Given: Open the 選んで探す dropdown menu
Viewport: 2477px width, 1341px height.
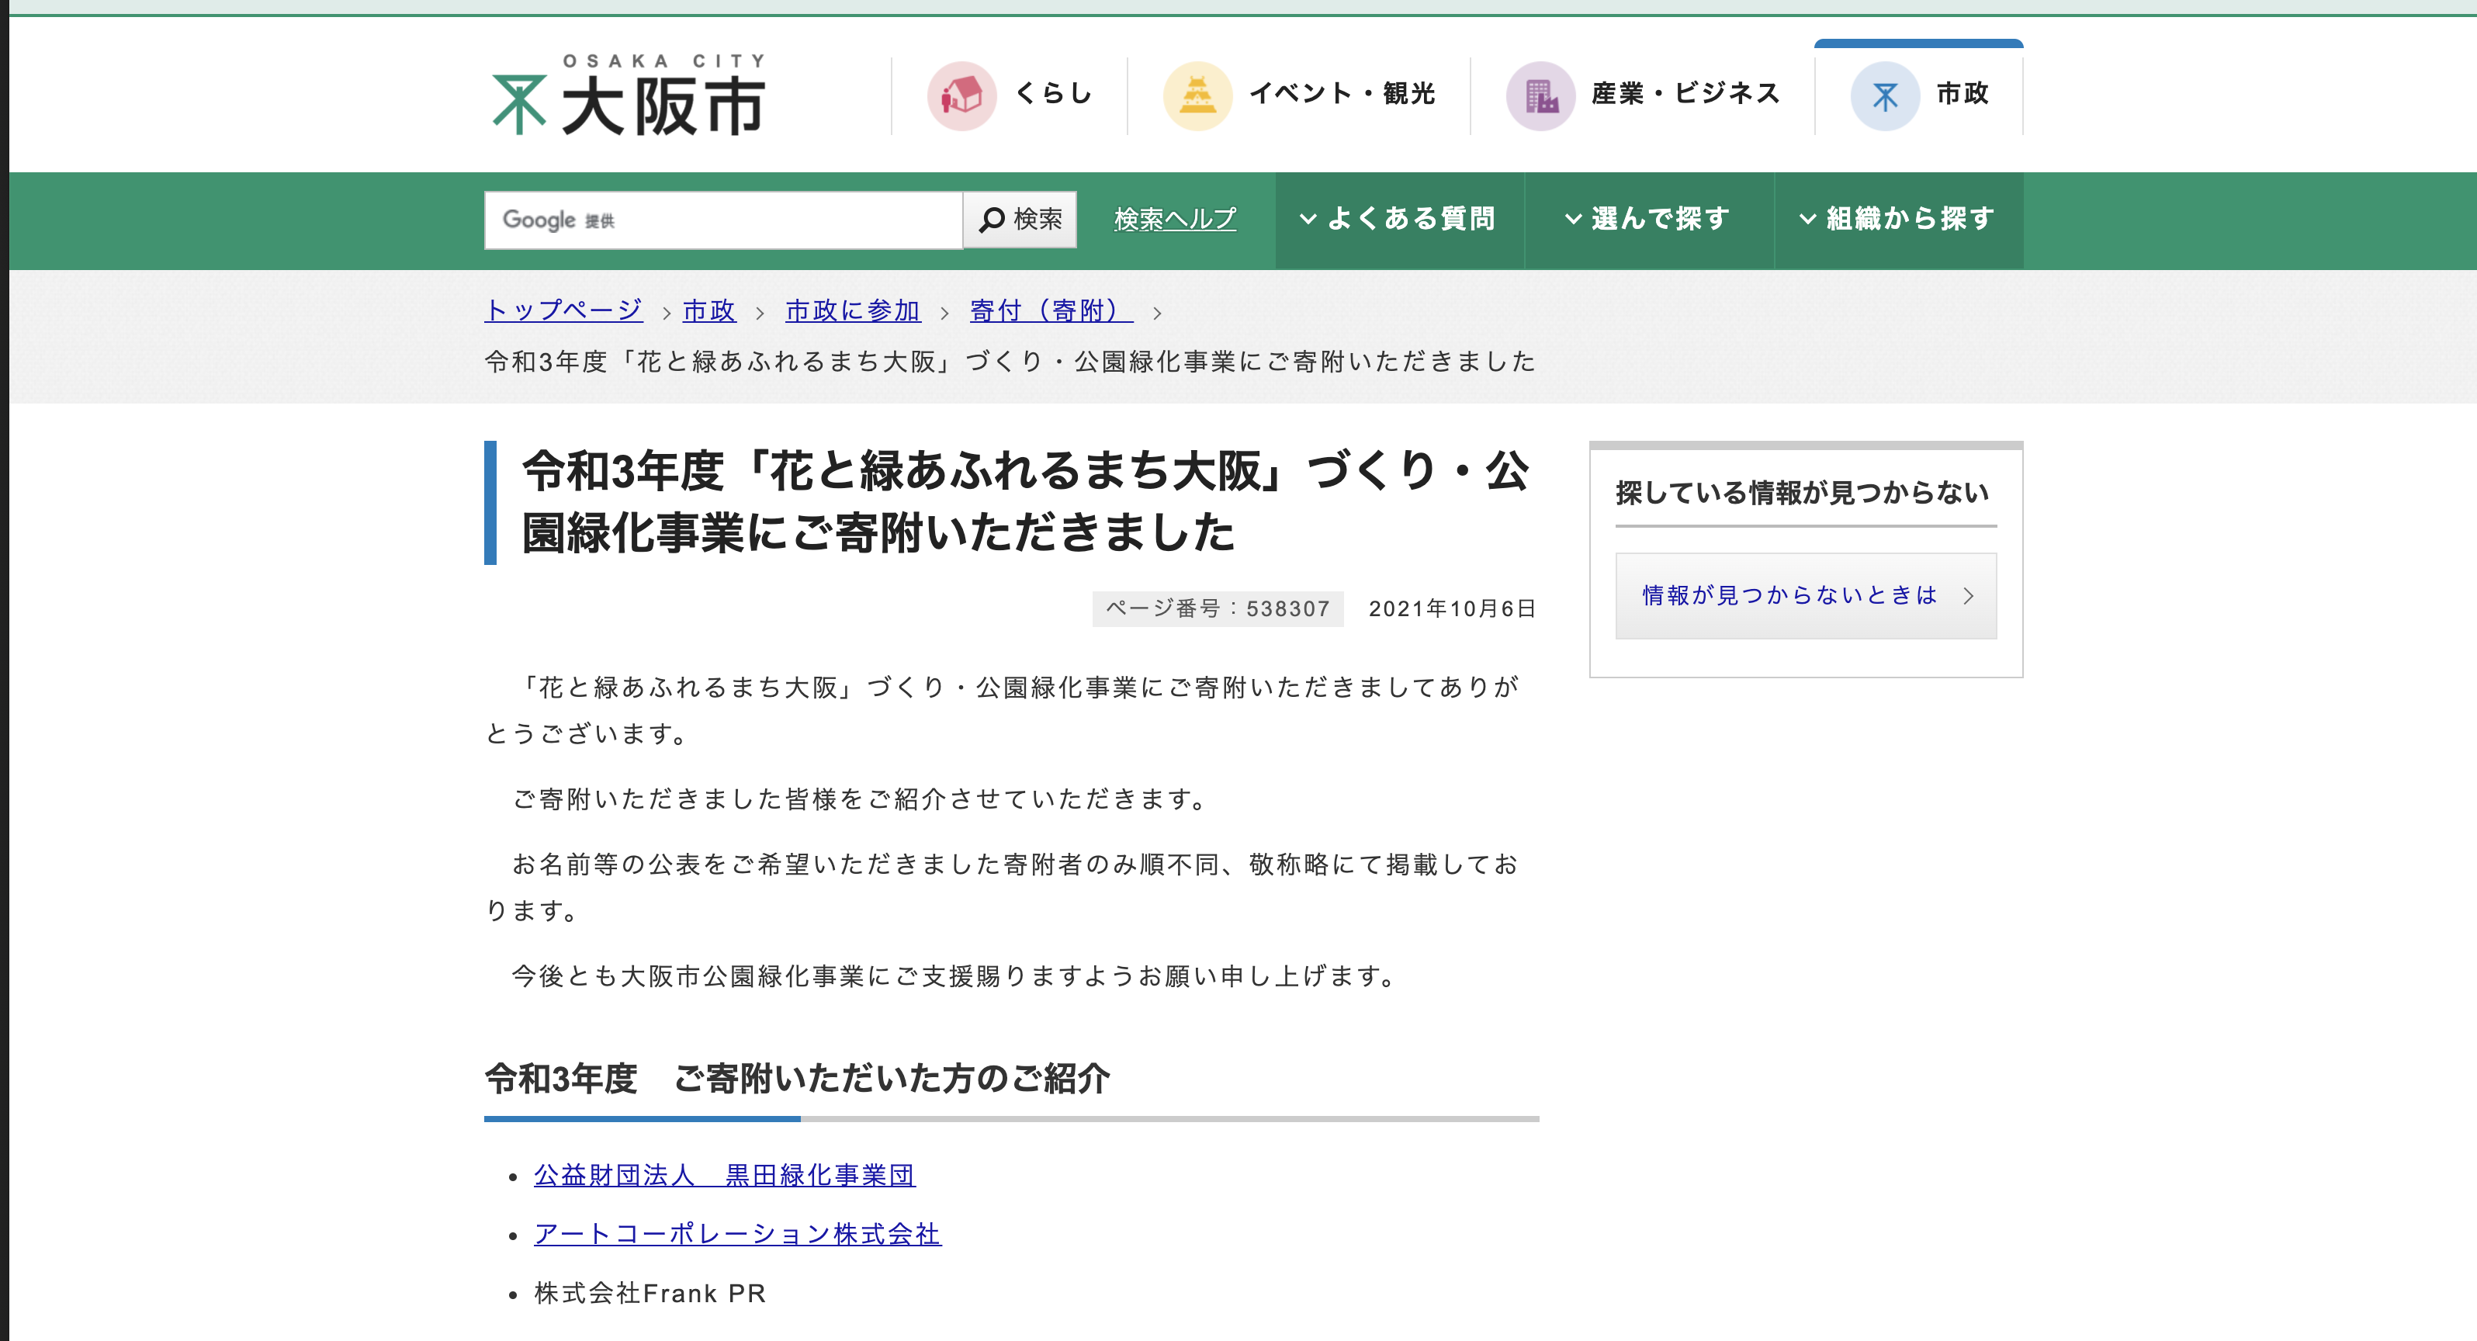Looking at the screenshot, I should 1648,219.
